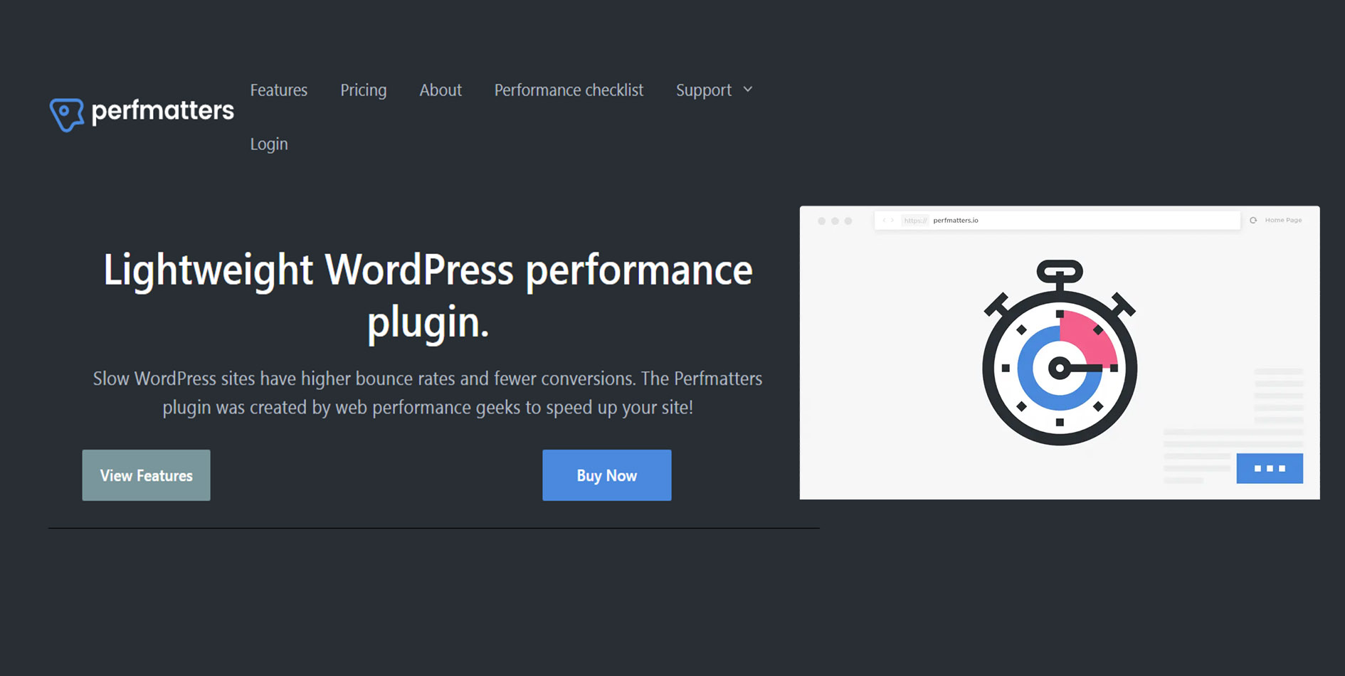Click the mockup window's three gray dots

tap(835, 221)
